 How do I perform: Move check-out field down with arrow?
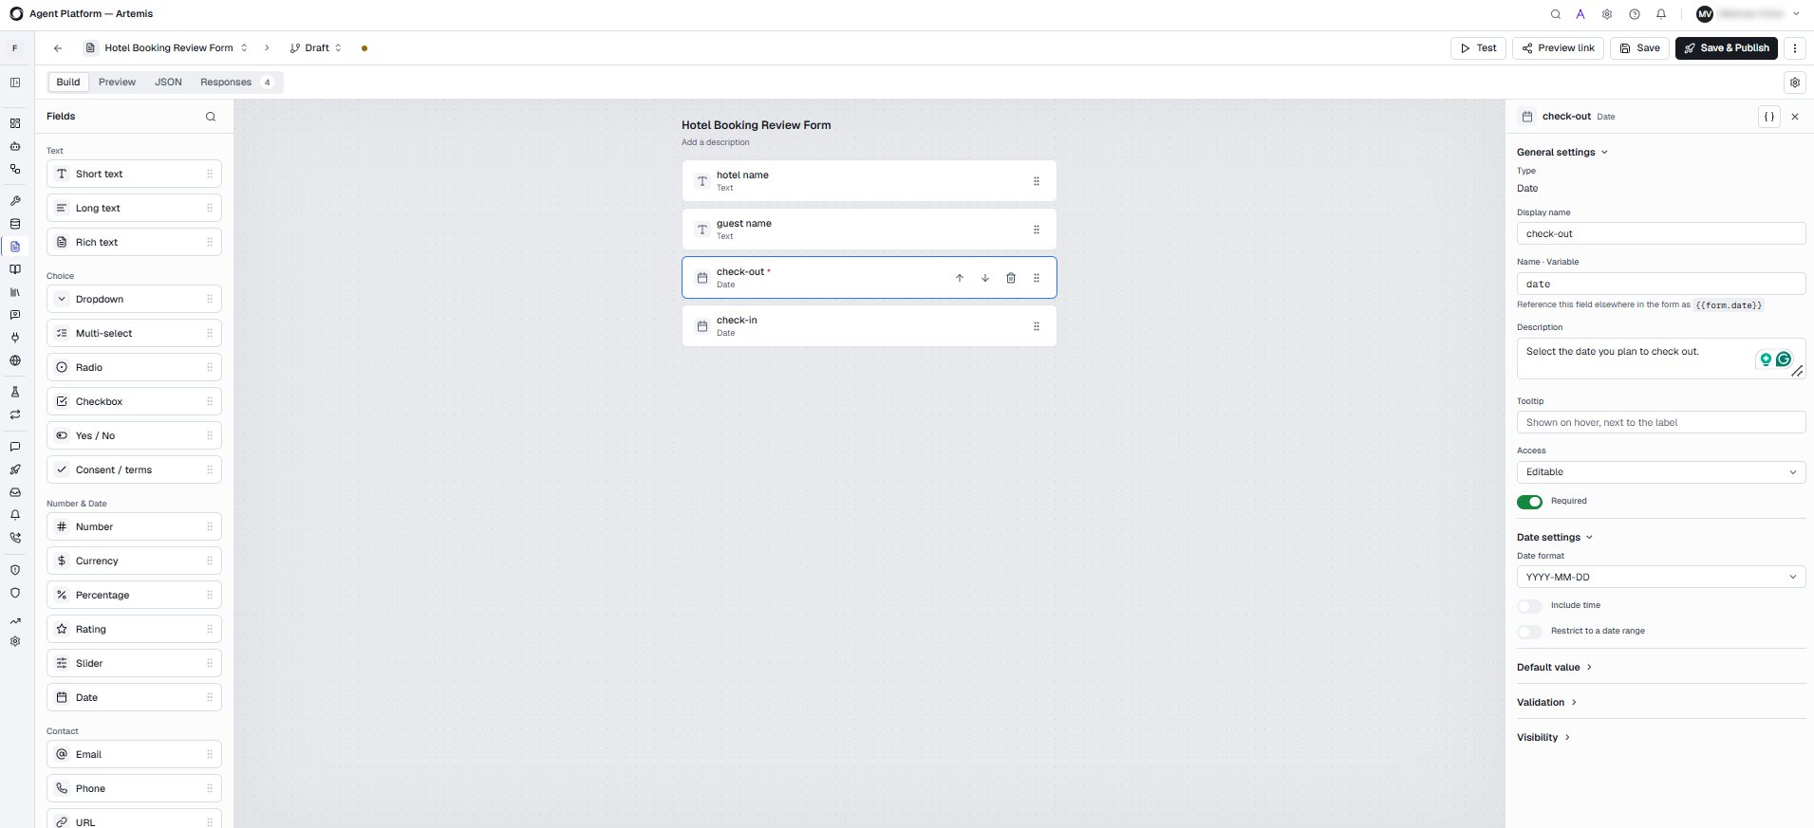985,278
